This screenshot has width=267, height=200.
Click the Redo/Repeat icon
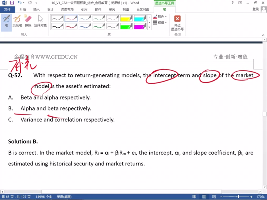pos(30,3)
